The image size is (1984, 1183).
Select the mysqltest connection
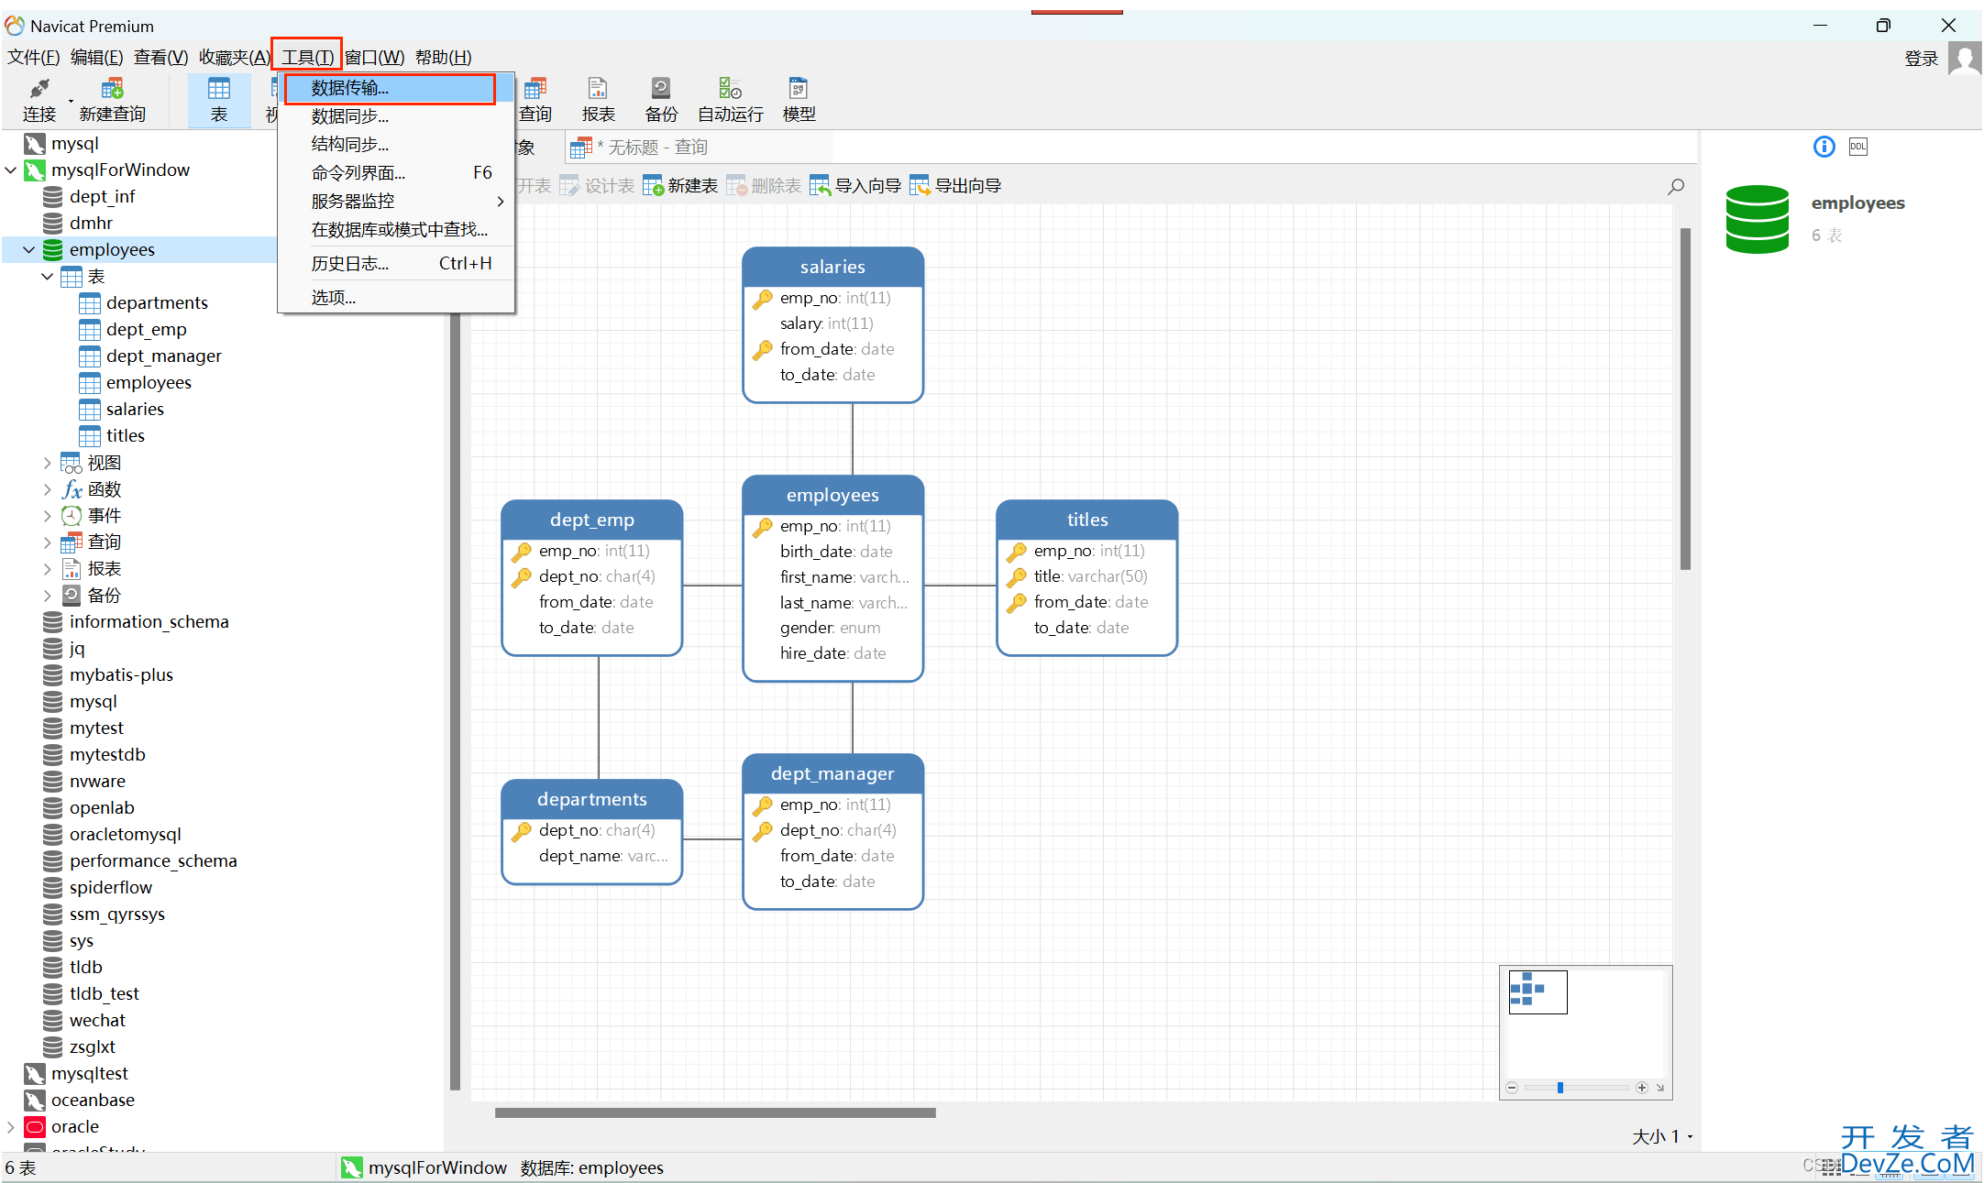(90, 1073)
